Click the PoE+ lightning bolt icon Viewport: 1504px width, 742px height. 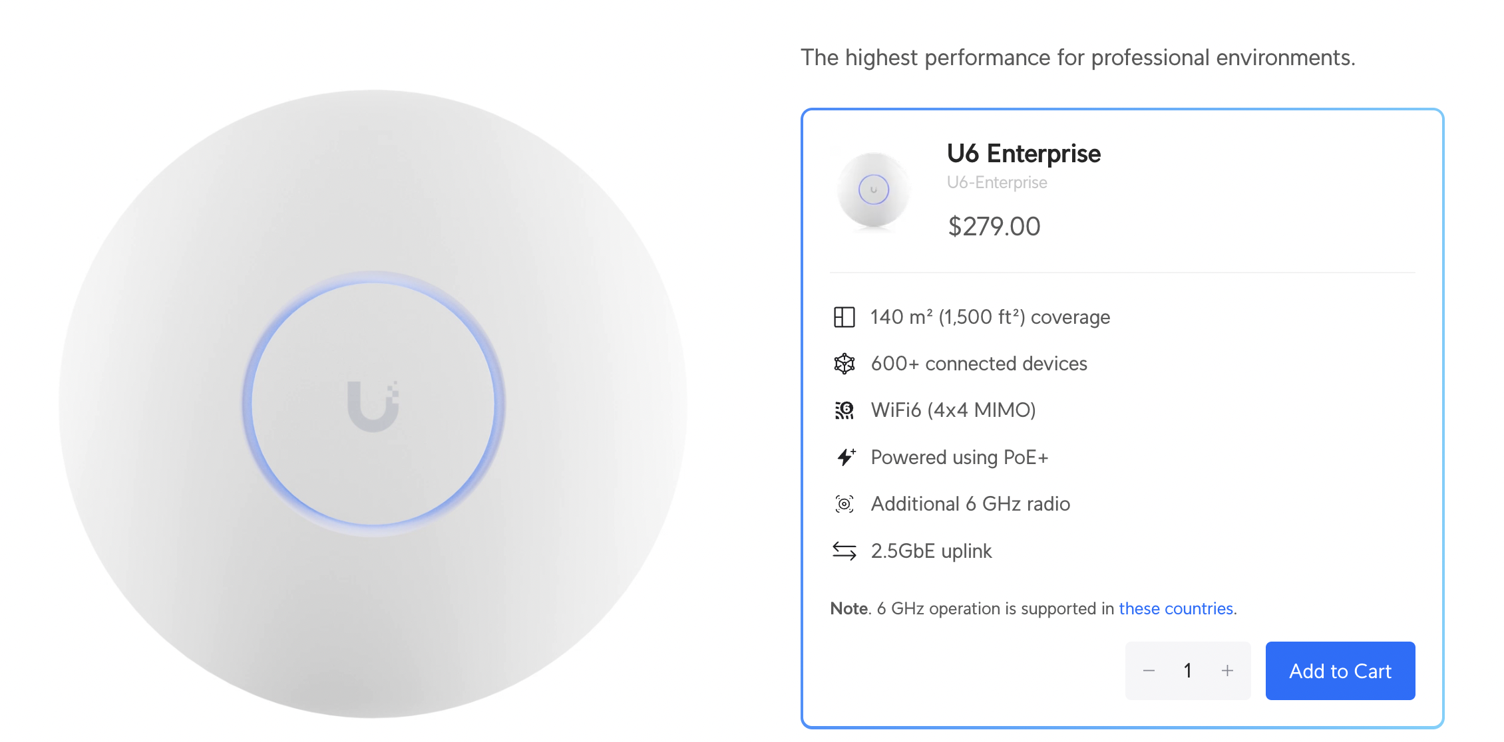pos(845,457)
